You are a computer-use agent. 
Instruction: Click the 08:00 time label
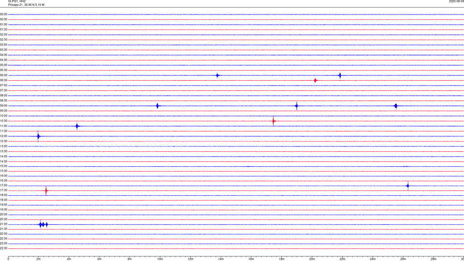point(3,96)
